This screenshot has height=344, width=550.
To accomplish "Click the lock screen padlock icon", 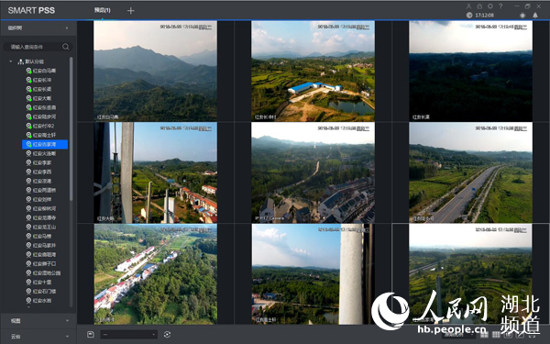I will [479, 6].
